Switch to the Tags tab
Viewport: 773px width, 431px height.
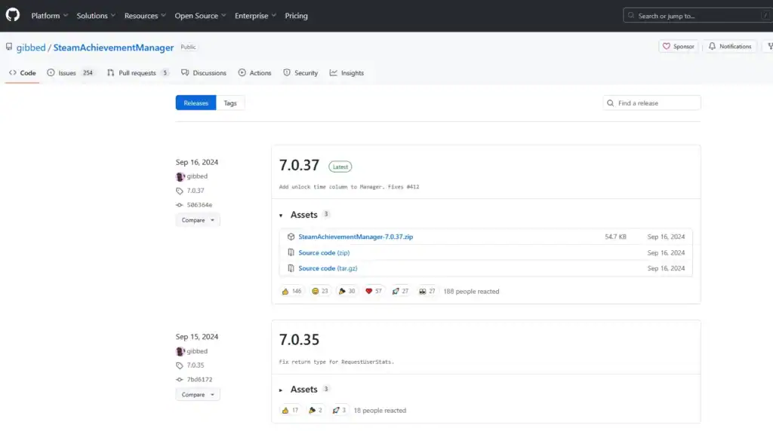[x=230, y=103]
